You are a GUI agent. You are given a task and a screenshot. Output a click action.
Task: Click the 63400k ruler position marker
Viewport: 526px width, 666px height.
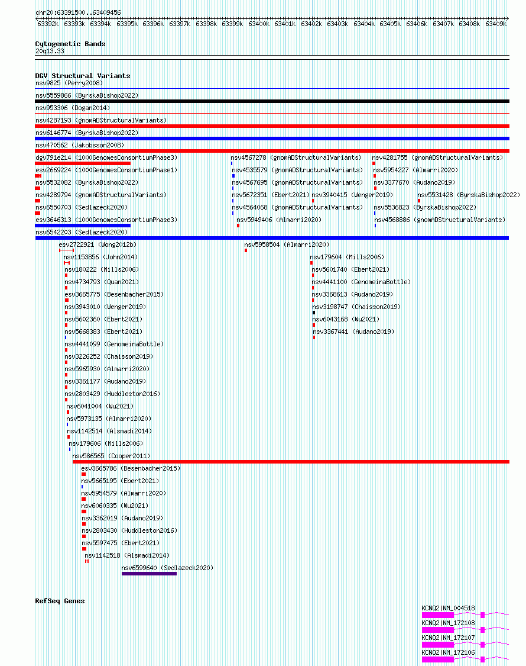click(x=259, y=24)
